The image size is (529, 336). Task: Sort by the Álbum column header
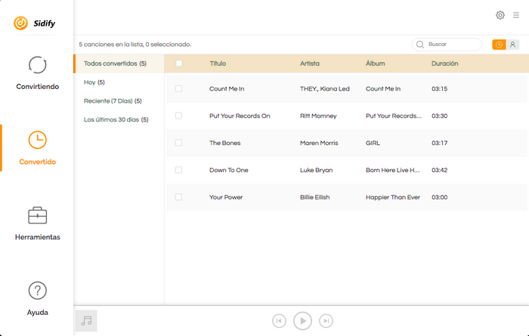click(x=375, y=63)
